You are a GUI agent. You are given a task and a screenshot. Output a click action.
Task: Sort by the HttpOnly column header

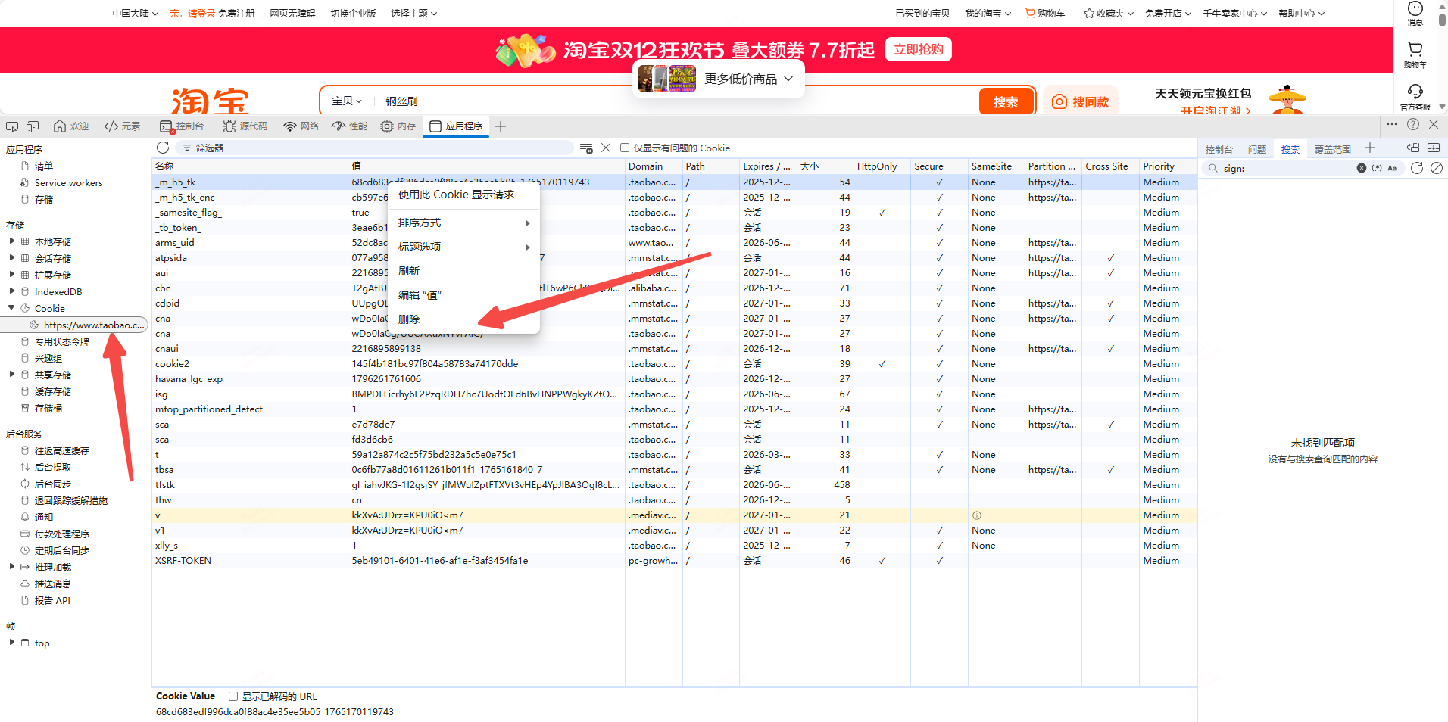click(882, 166)
